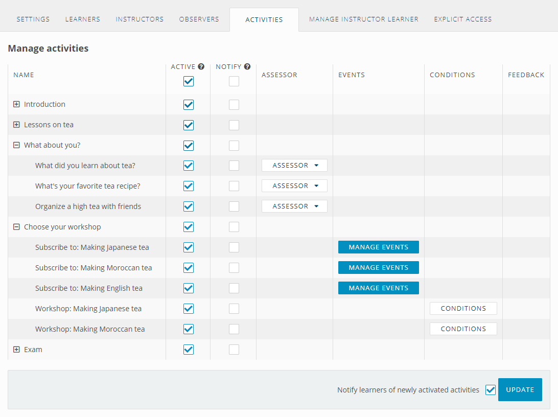558x417 pixels.
Task: Click the Update button
Action: (x=520, y=389)
